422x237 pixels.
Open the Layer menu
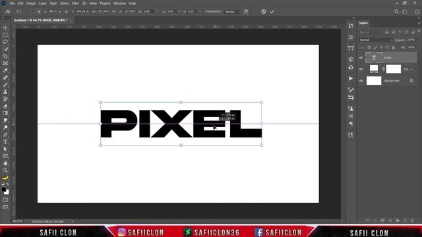[42, 3]
